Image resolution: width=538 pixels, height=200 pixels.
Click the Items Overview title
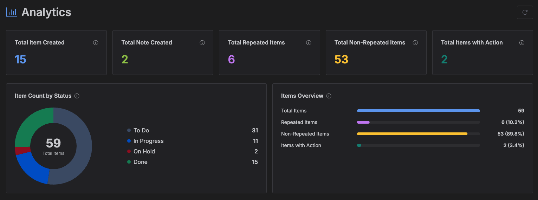302,96
